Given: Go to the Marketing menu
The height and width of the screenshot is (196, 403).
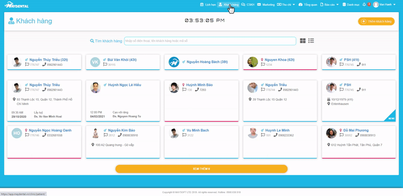Looking at the screenshot, I should click(x=266, y=5).
